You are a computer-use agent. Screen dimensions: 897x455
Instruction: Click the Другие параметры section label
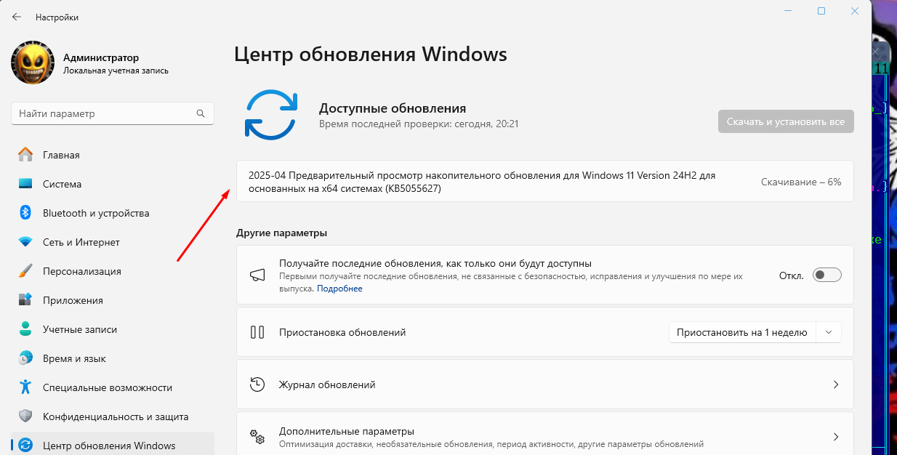click(x=281, y=233)
